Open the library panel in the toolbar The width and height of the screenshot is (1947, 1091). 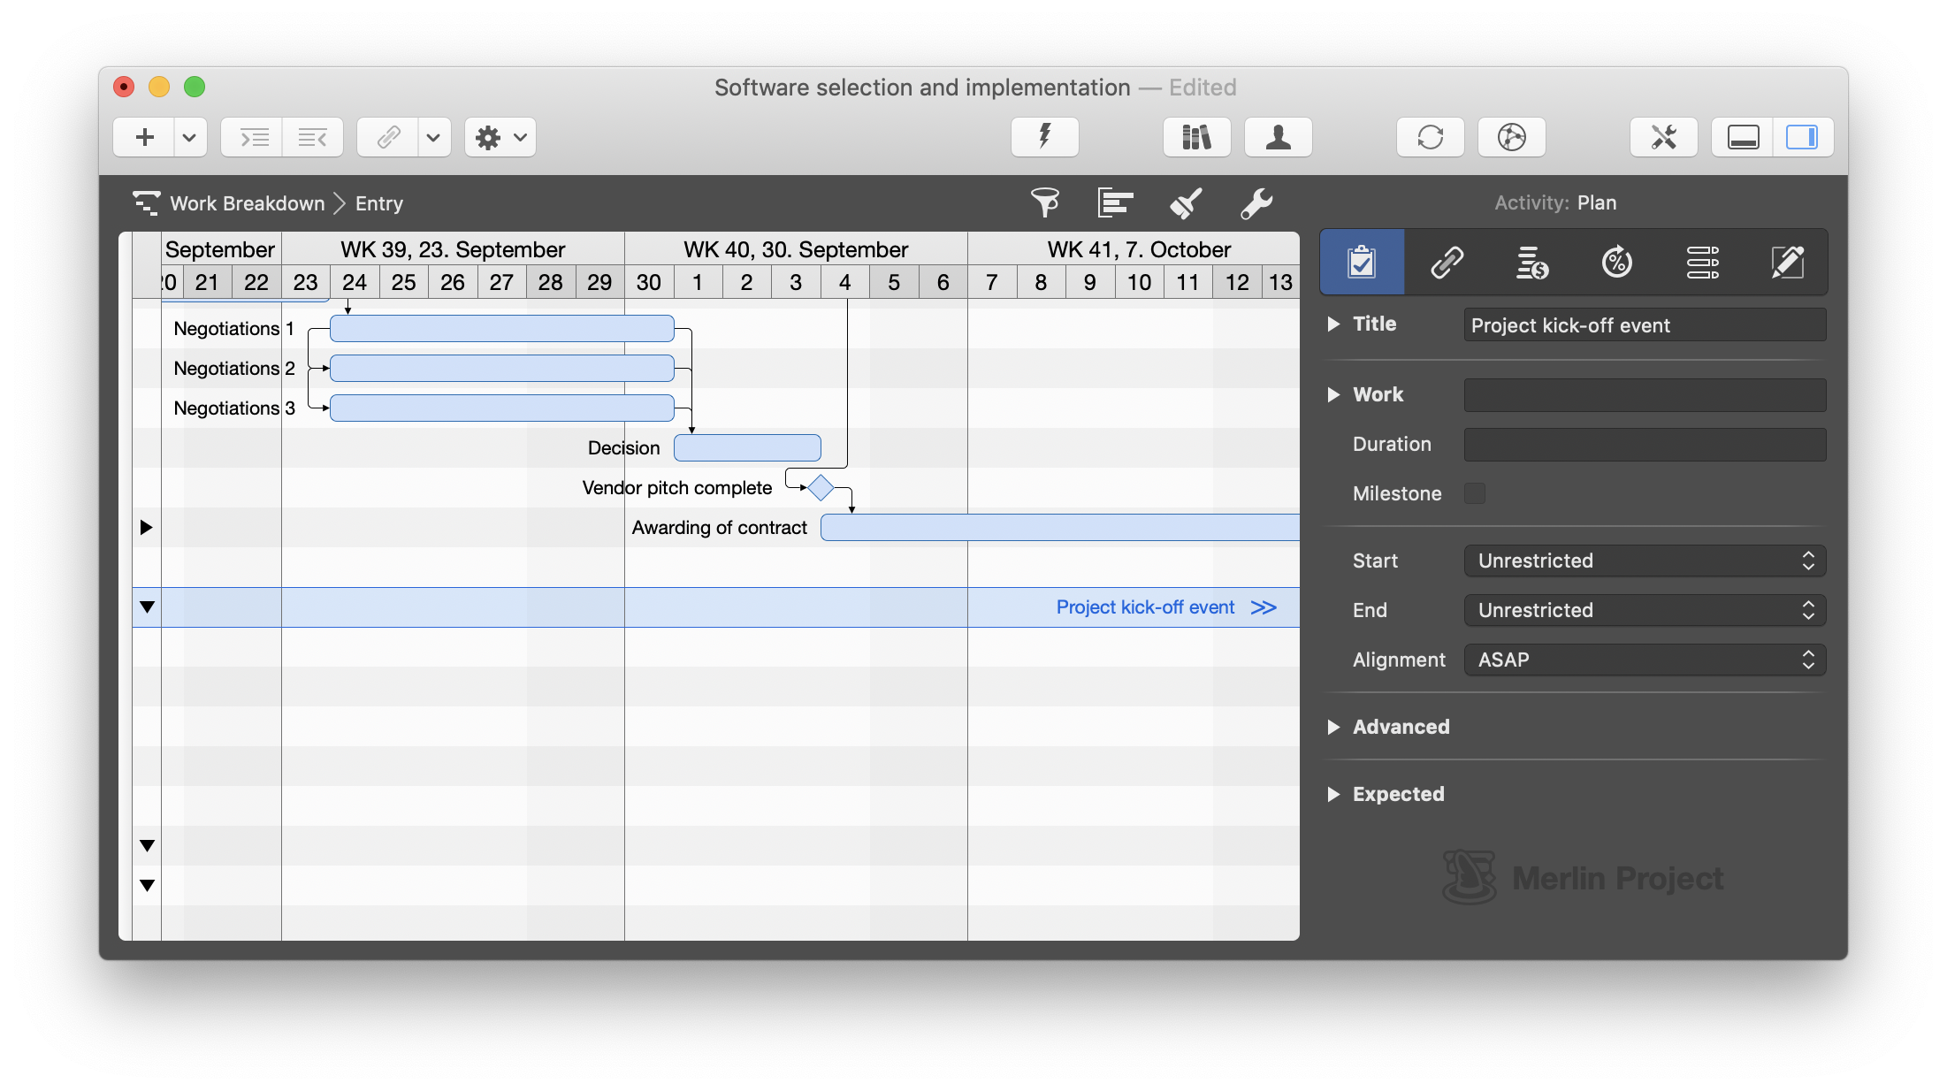(1196, 137)
